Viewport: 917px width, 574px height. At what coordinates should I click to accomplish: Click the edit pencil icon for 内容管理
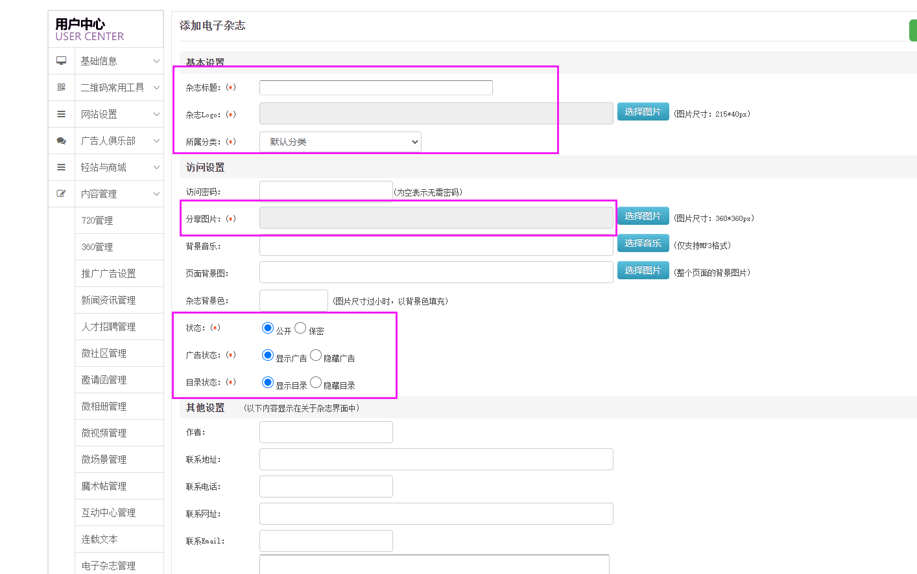tap(62, 194)
